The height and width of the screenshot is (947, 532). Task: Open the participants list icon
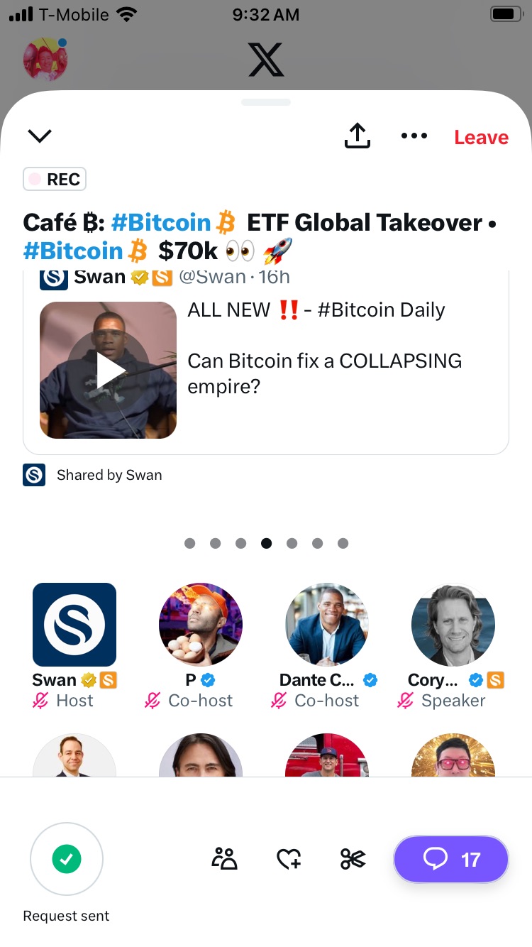coord(225,860)
